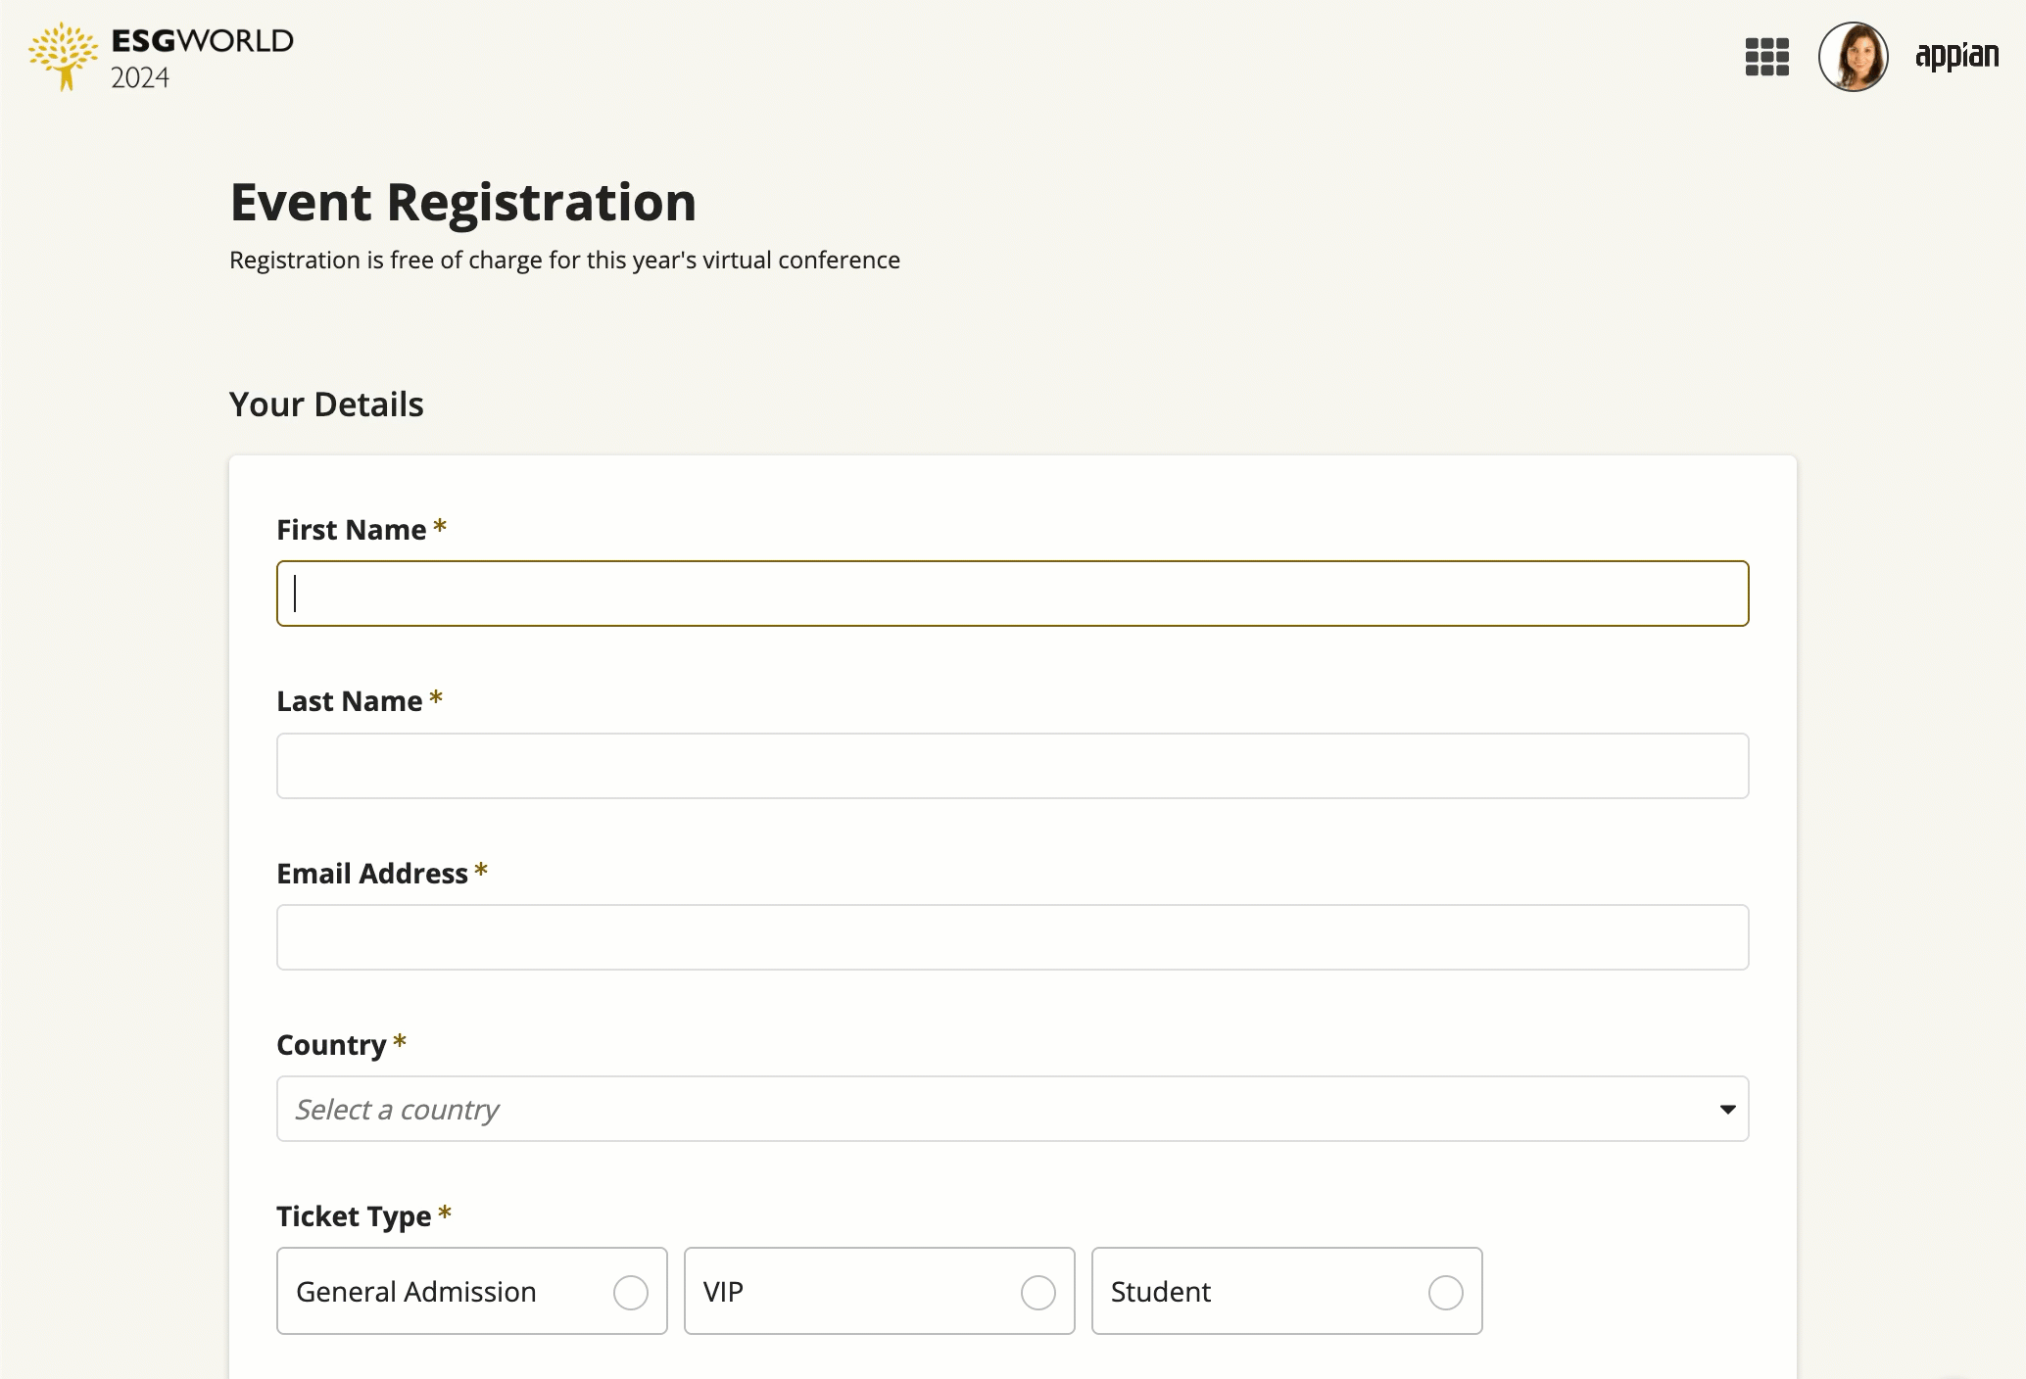The height and width of the screenshot is (1379, 2026).
Task: Open the Select a country combo box
Action: 1012,1109
